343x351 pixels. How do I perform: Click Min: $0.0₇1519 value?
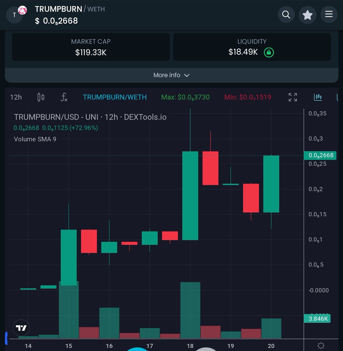pyautogui.click(x=248, y=97)
